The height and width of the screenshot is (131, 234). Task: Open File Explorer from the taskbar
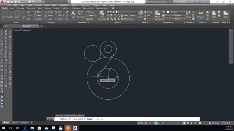coord(32,128)
